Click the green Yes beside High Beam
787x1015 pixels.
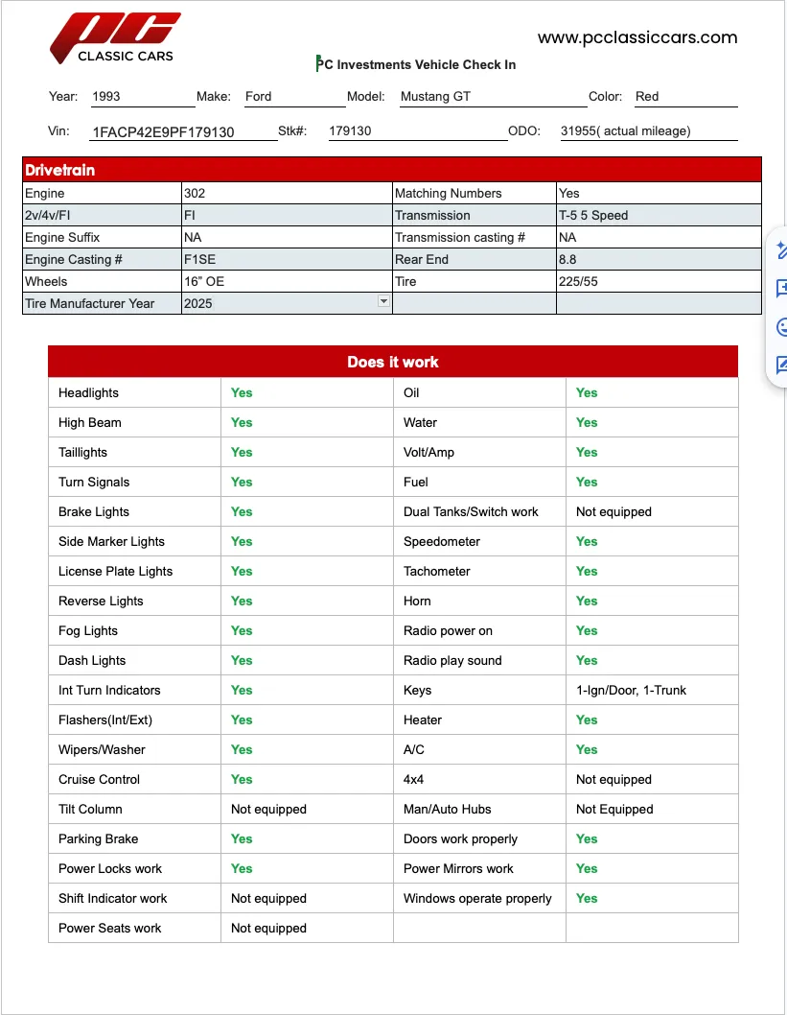pyautogui.click(x=242, y=423)
